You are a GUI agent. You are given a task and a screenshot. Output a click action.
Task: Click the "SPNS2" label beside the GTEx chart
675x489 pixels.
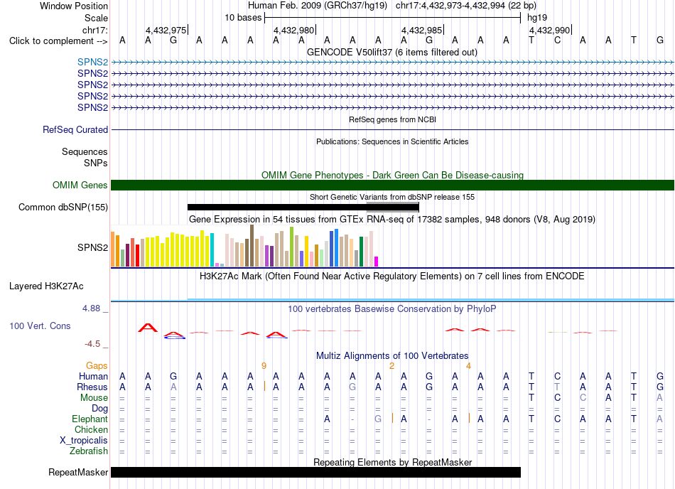point(92,247)
